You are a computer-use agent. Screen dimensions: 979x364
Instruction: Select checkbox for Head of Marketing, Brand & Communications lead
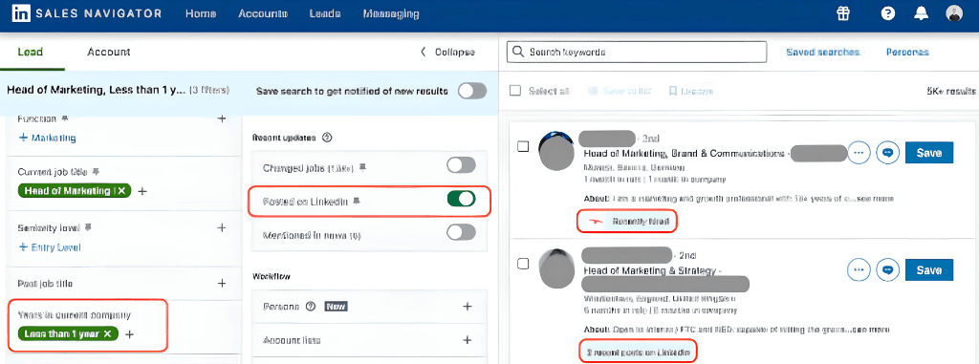[523, 146]
